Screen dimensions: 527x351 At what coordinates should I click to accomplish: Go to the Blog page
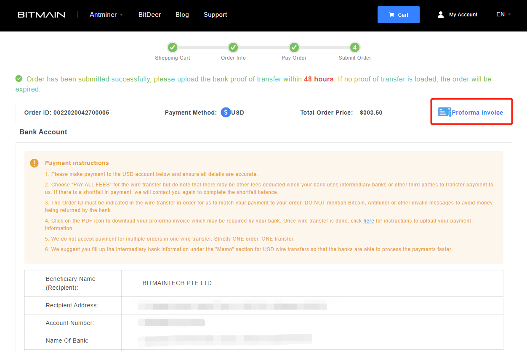click(182, 14)
